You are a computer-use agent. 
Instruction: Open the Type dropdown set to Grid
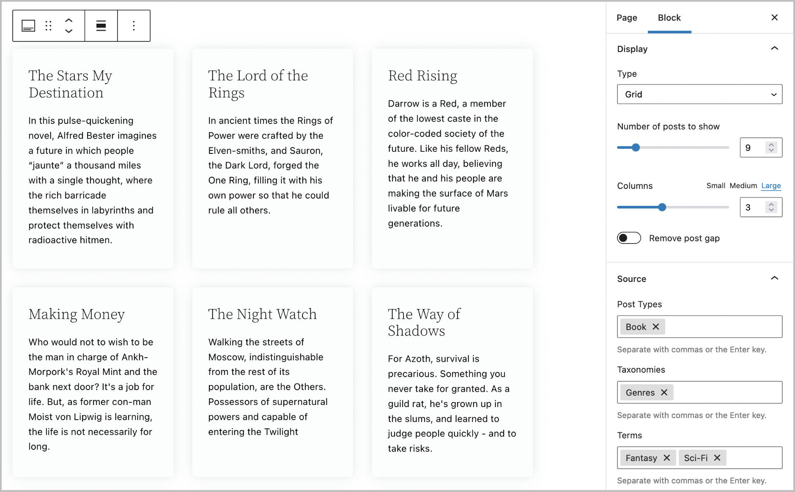[699, 94]
